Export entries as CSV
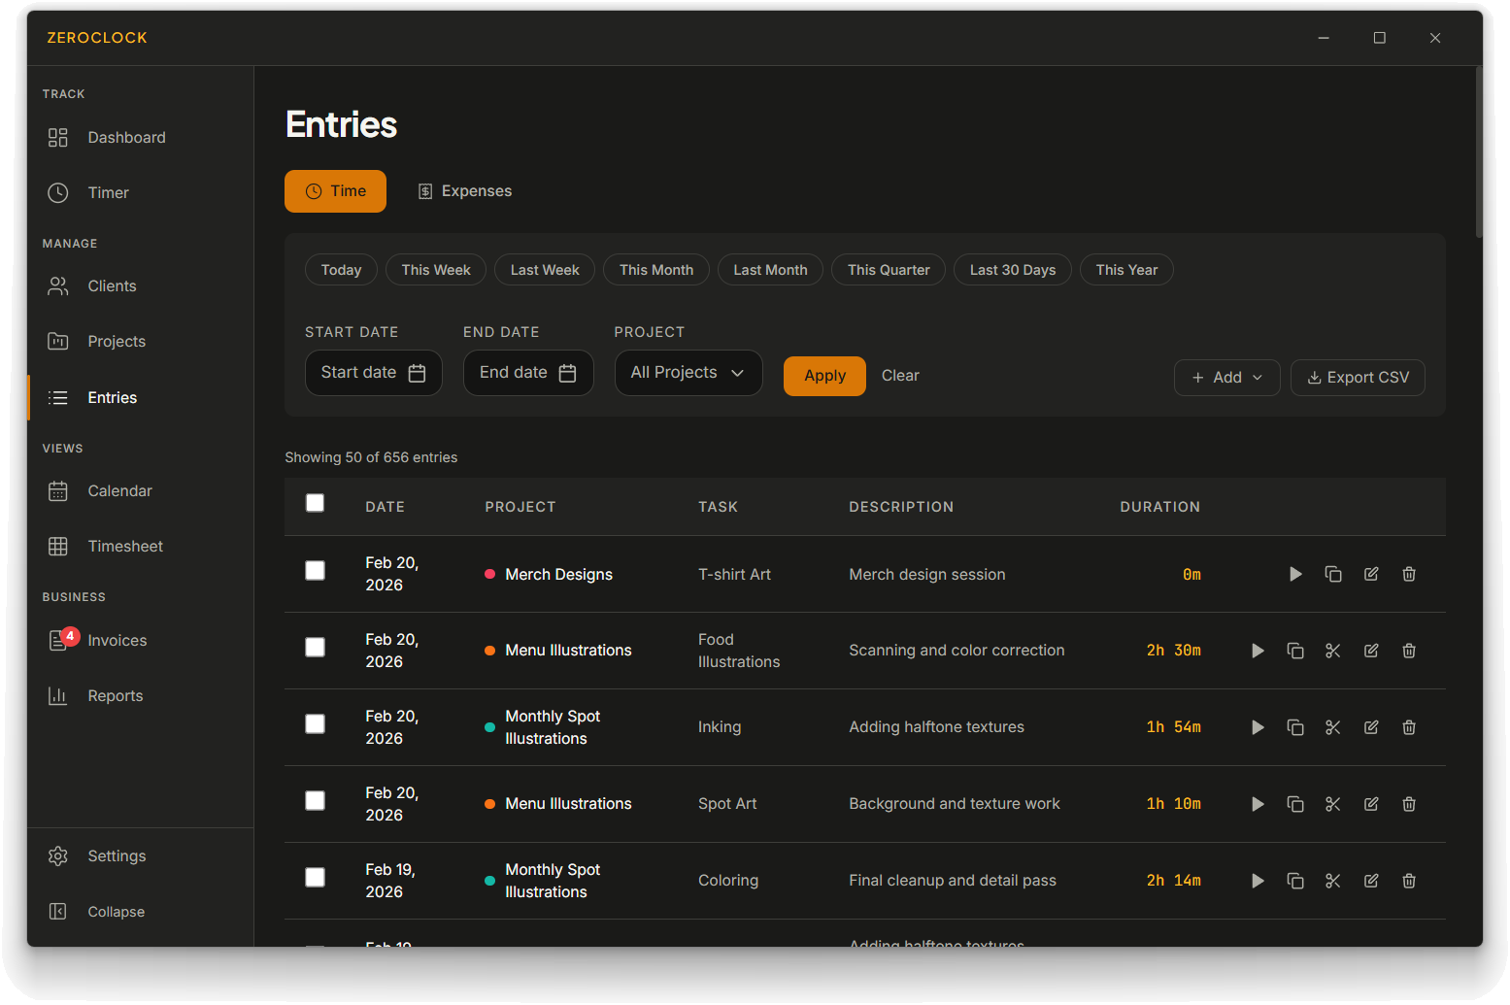The image size is (1510, 1005). click(x=1357, y=378)
